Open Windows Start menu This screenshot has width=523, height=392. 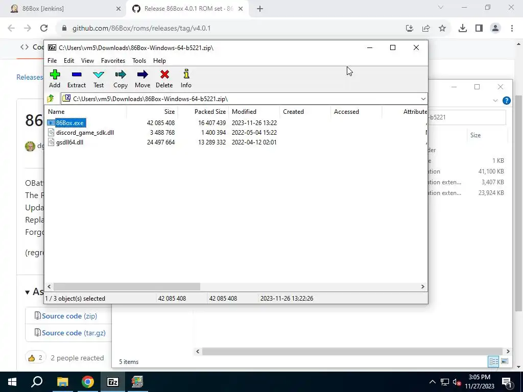click(x=12, y=382)
